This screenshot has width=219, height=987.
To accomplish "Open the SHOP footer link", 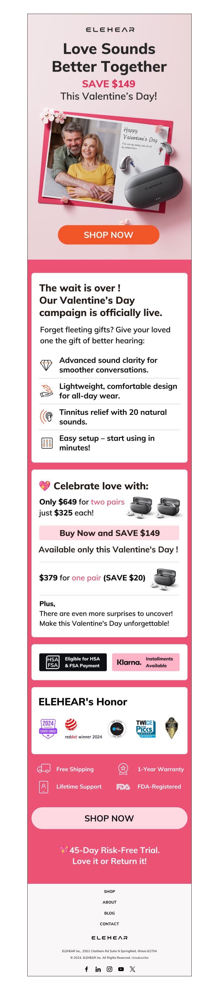I will (x=109, y=891).
